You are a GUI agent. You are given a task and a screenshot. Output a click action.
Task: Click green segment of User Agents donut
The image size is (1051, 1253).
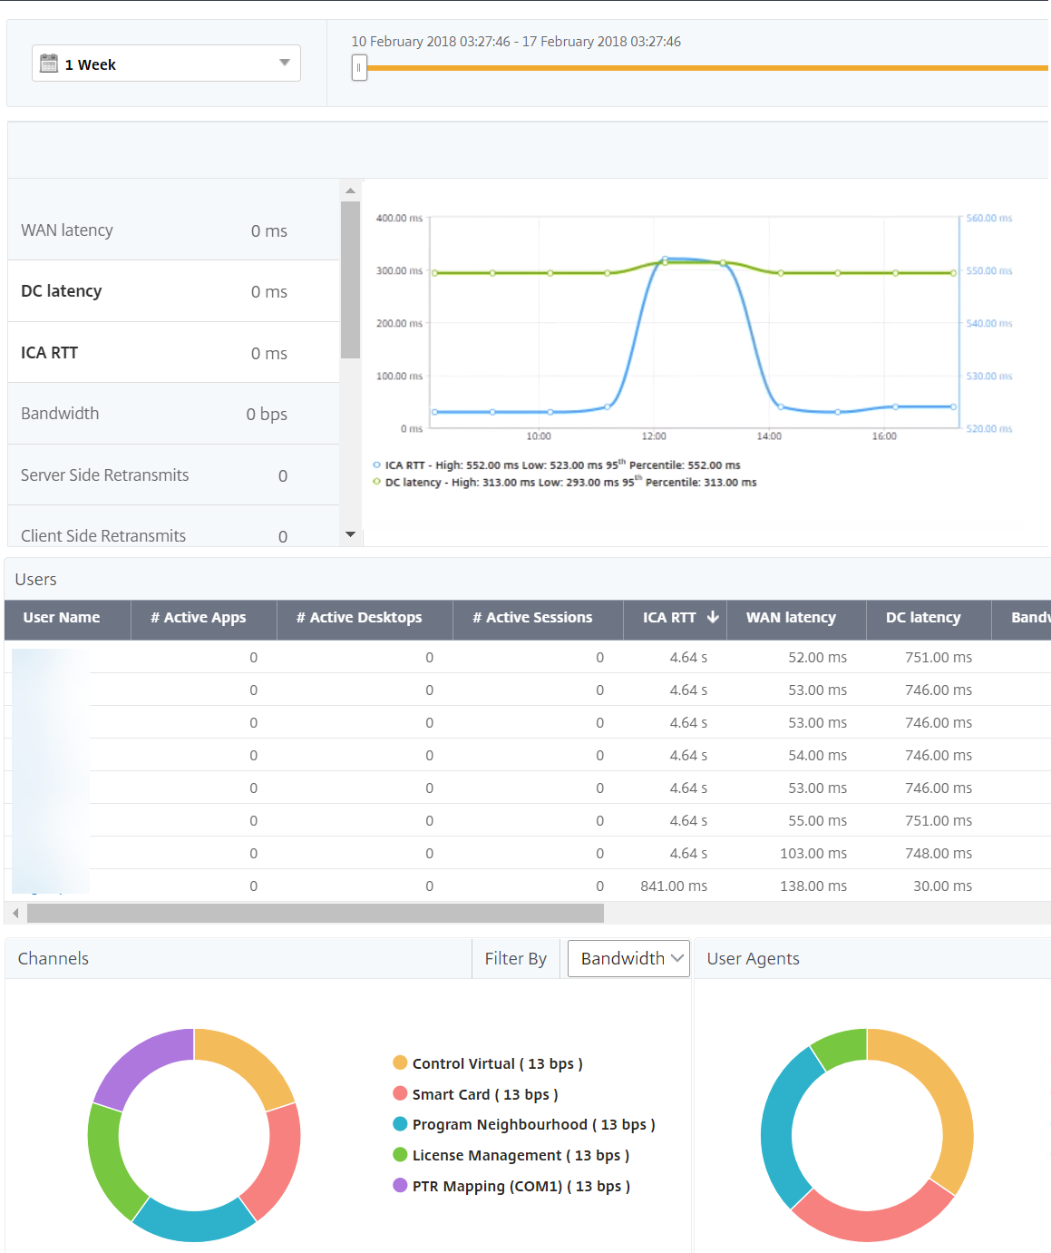click(x=841, y=1046)
